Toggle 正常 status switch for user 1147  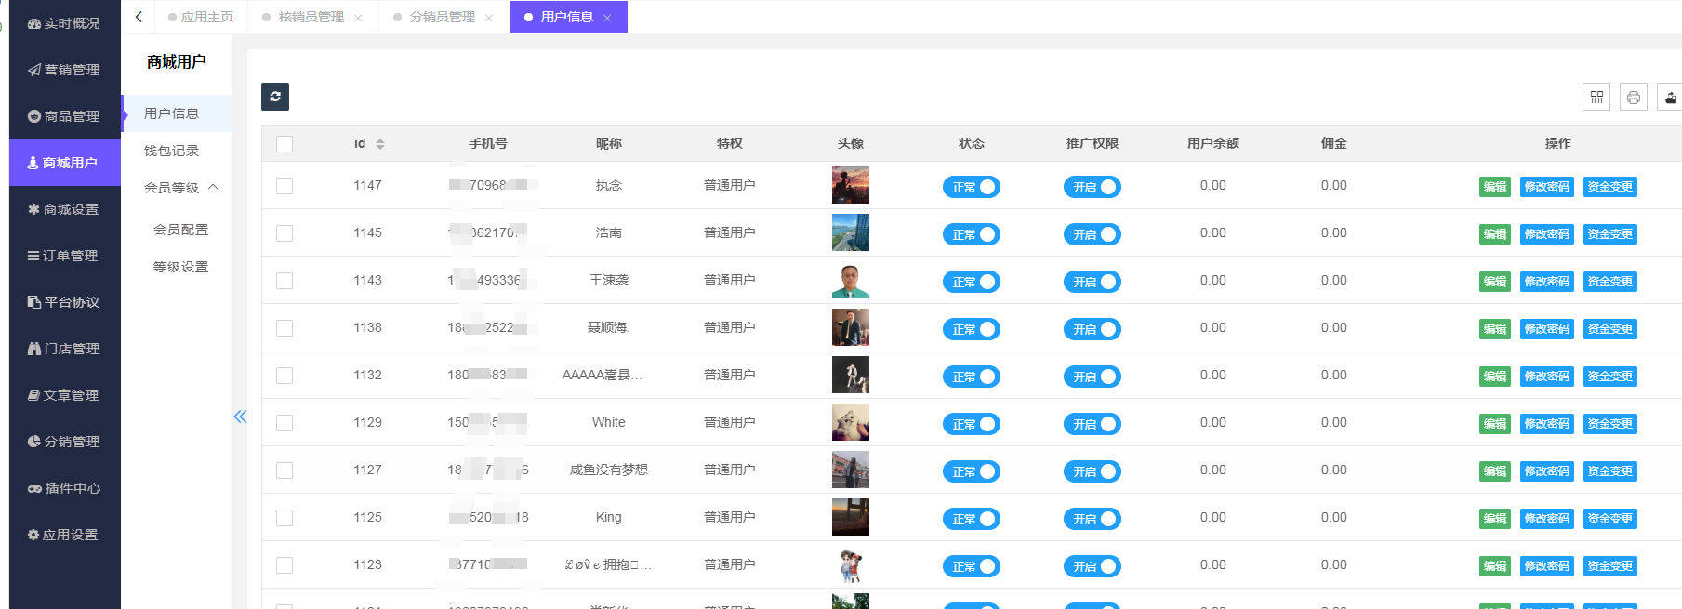pyautogui.click(x=972, y=187)
